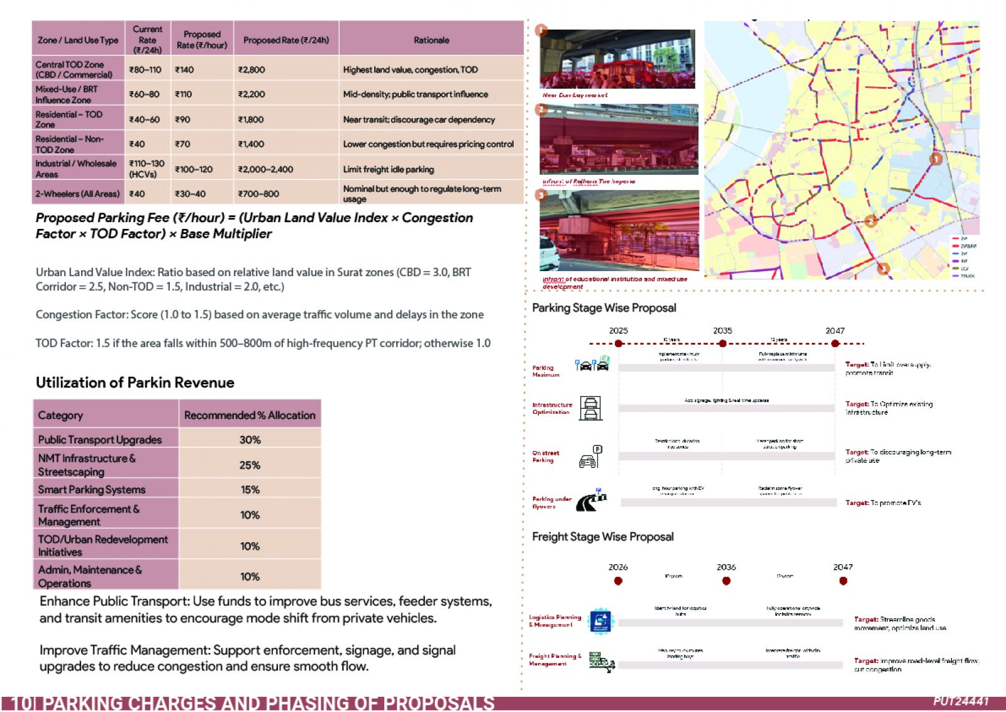Image resolution: width=1006 pixels, height=712 pixels.
Task: Click the Proposed Parking Fee formula text
Action: 254,226
